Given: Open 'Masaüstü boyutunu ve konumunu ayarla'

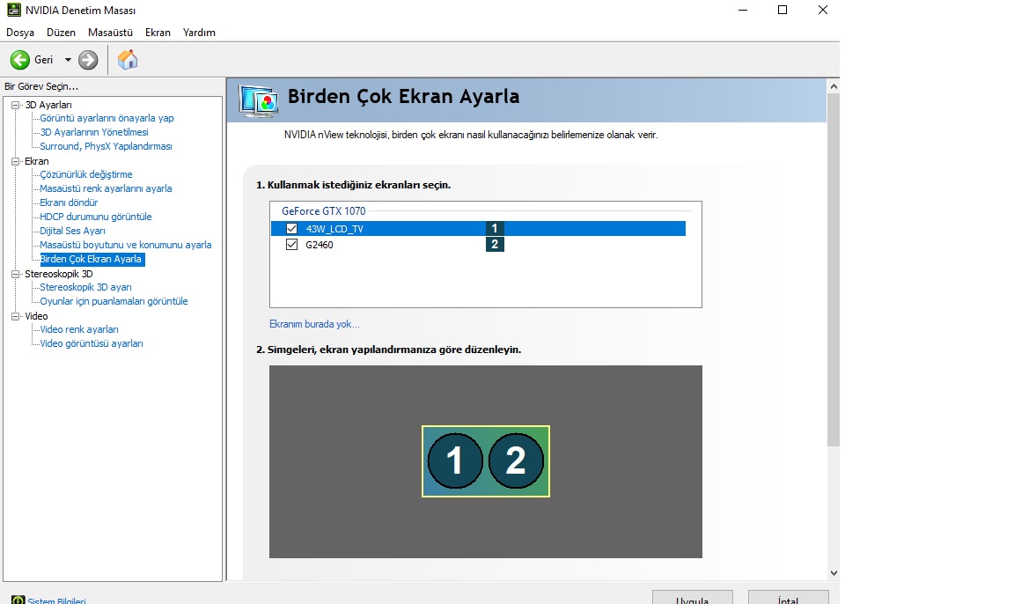Looking at the screenshot, I should tap(126, 245).
